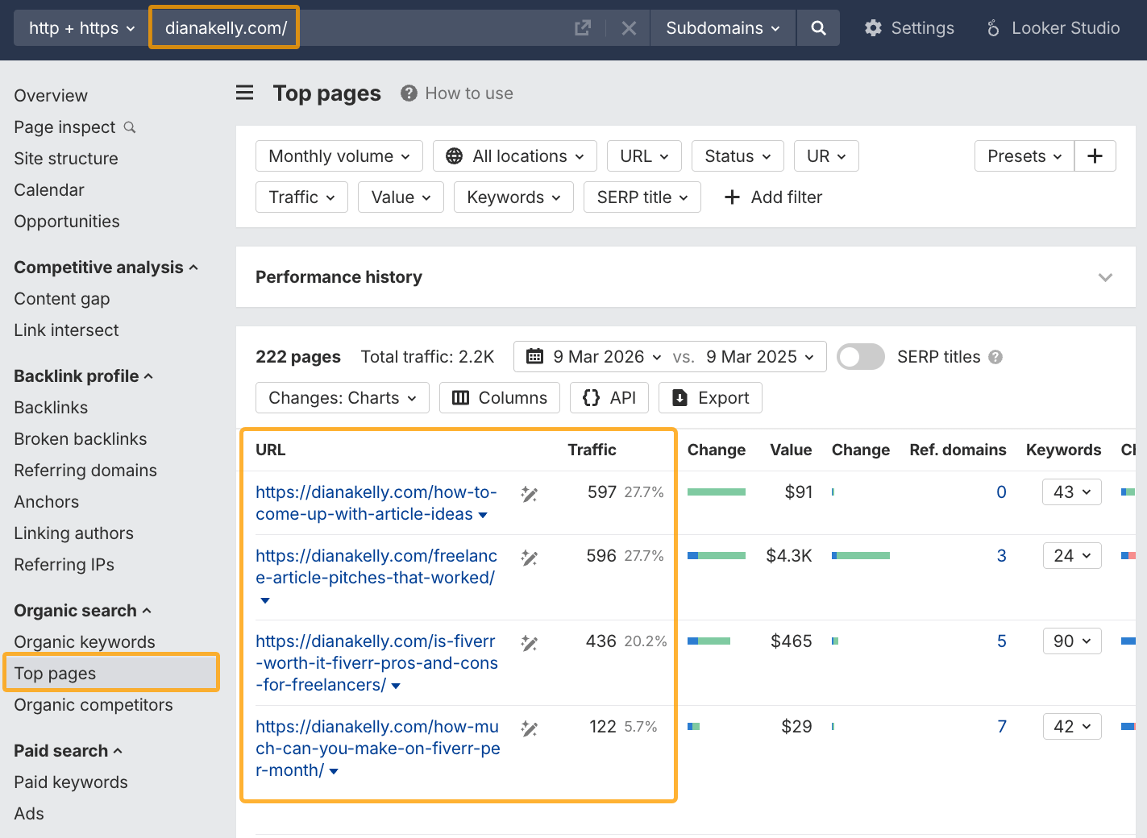Open Ahrefs Settings

click(908, 27)
